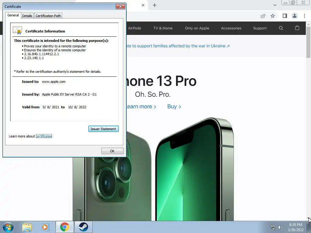Image resolution: width=311 pixels, height=233 pixels.
Task: Launch Windows Media Player from taskbar
Action: tap(45, 227)
